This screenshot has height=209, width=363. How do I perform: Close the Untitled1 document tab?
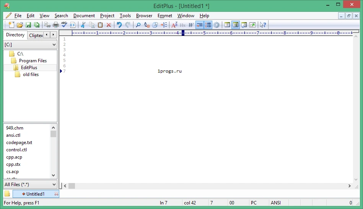pos(56,194)
